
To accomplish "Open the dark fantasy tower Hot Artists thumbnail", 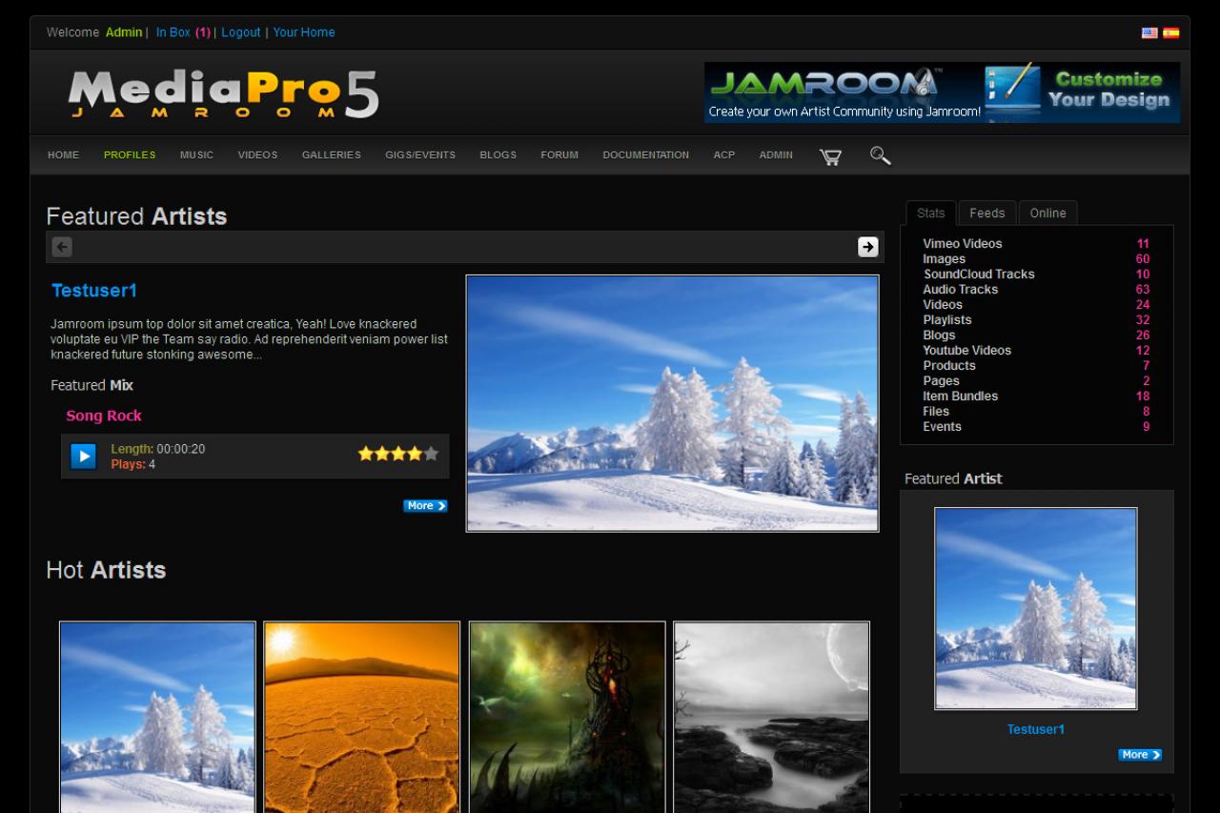I will pyautogui.click(x=567, y=717).
